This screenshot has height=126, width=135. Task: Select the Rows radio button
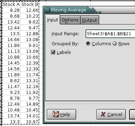115,43
